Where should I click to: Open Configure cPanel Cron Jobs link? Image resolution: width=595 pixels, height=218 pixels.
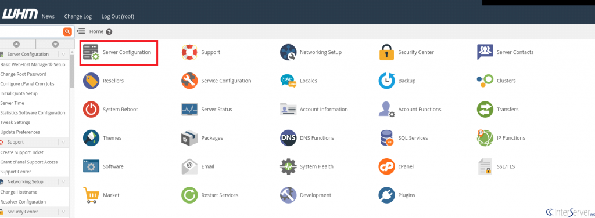pyautogui.click(x=27, y=83)
